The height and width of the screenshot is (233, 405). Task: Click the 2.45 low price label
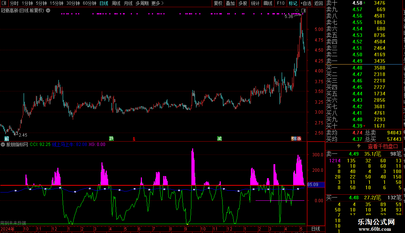23,135
